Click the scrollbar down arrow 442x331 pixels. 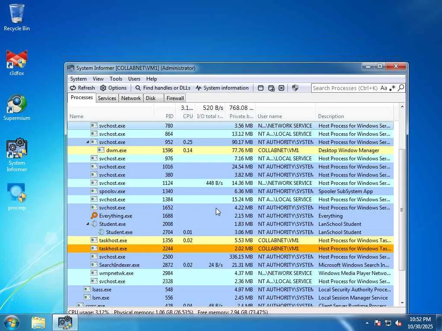[402, 303]
